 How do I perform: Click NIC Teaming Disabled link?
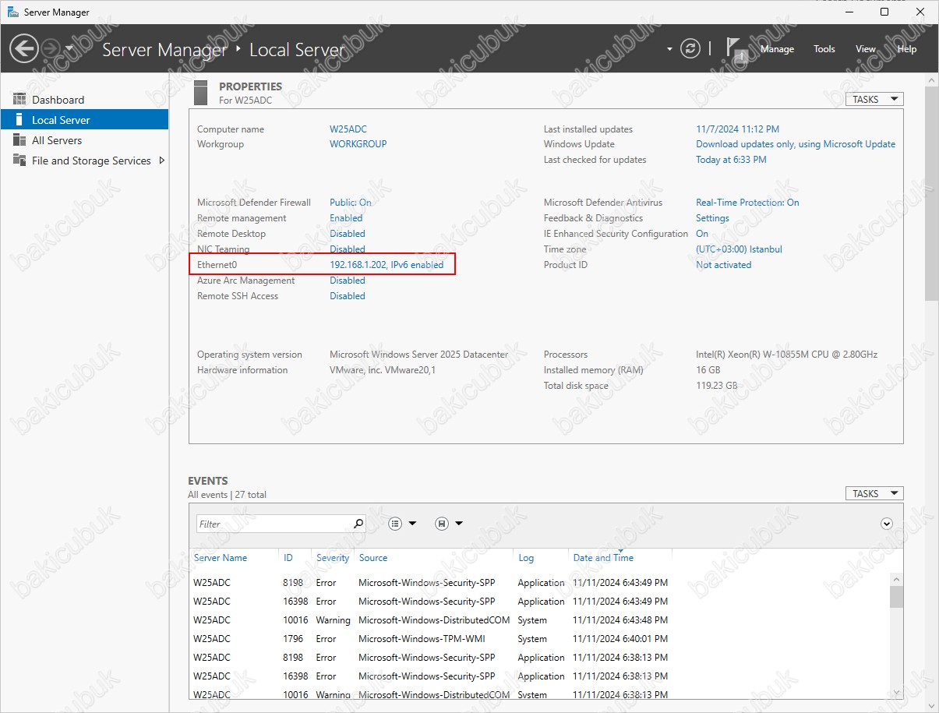[x=348, y=249]
